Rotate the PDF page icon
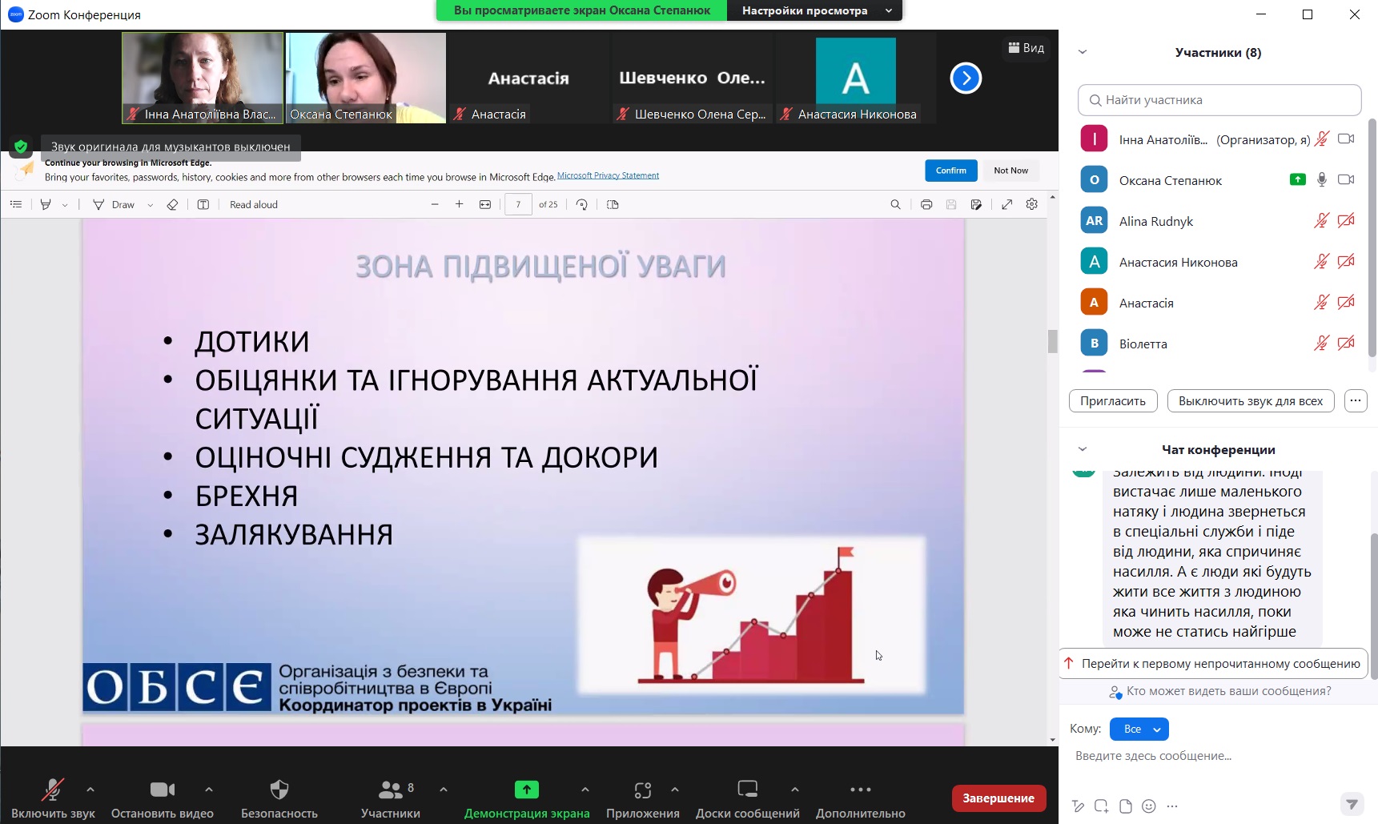1378x824 pixels. 582,204
